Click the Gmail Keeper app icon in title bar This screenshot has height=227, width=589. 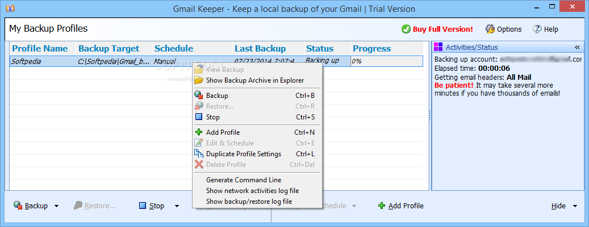10,8
